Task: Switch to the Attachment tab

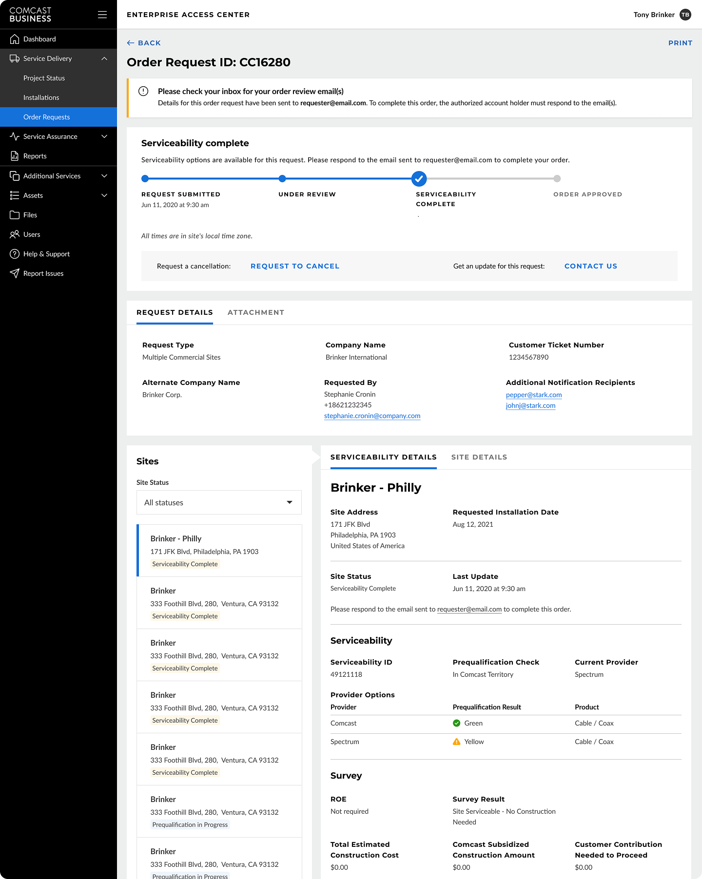Action: (256, 312)
